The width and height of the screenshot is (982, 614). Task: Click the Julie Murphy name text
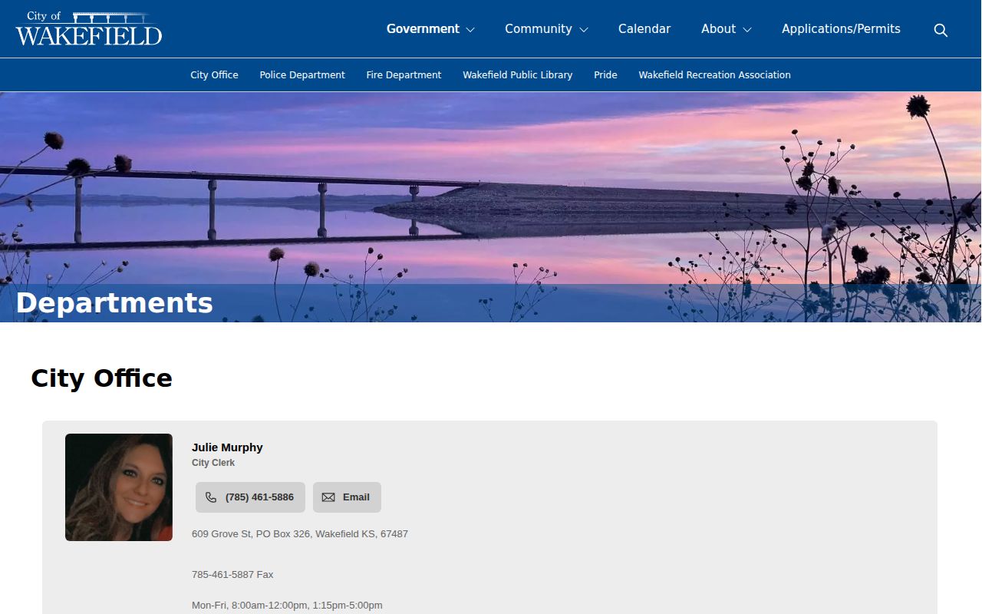coord(227,447)
